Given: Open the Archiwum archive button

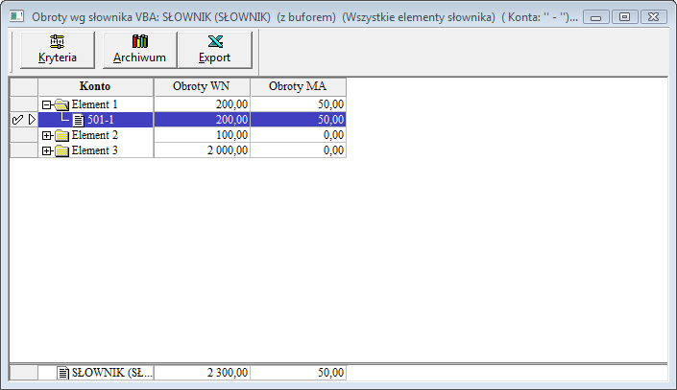Looking at the screenshot, I should 140,50.
